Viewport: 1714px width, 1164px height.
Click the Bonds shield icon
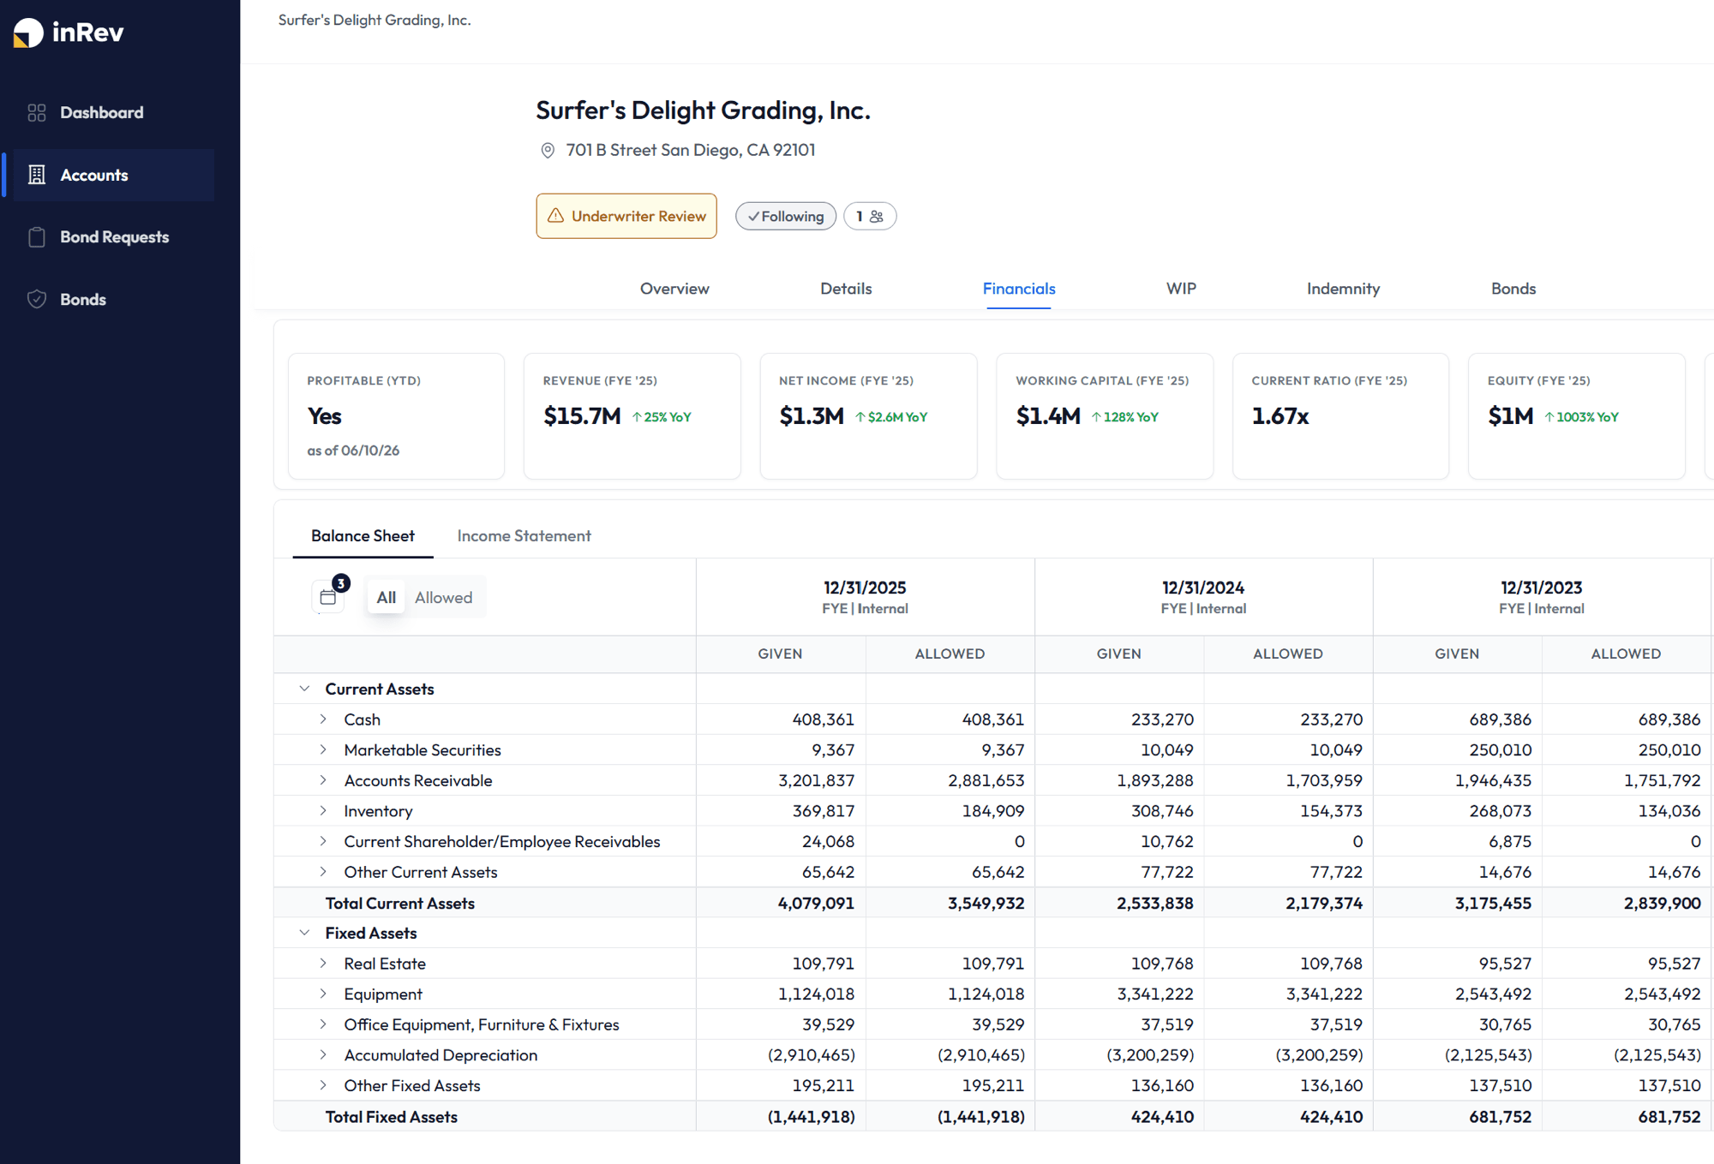[x=37, y=299]
